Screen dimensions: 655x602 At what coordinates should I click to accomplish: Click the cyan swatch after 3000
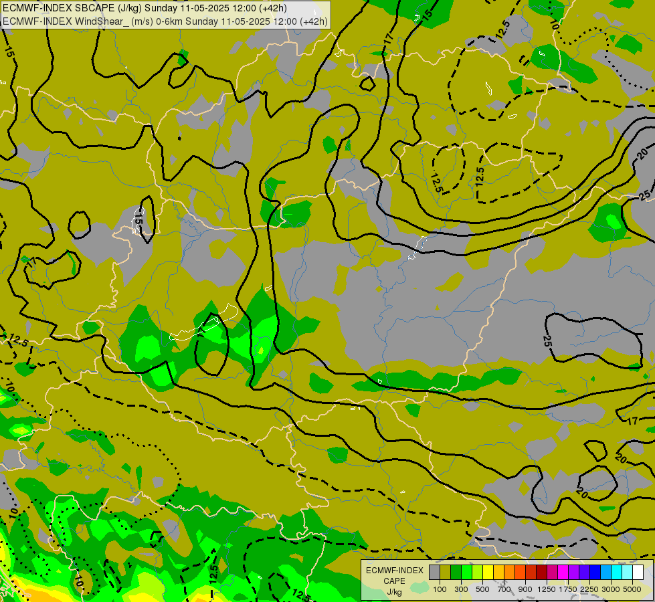click(x=617, y=573)
